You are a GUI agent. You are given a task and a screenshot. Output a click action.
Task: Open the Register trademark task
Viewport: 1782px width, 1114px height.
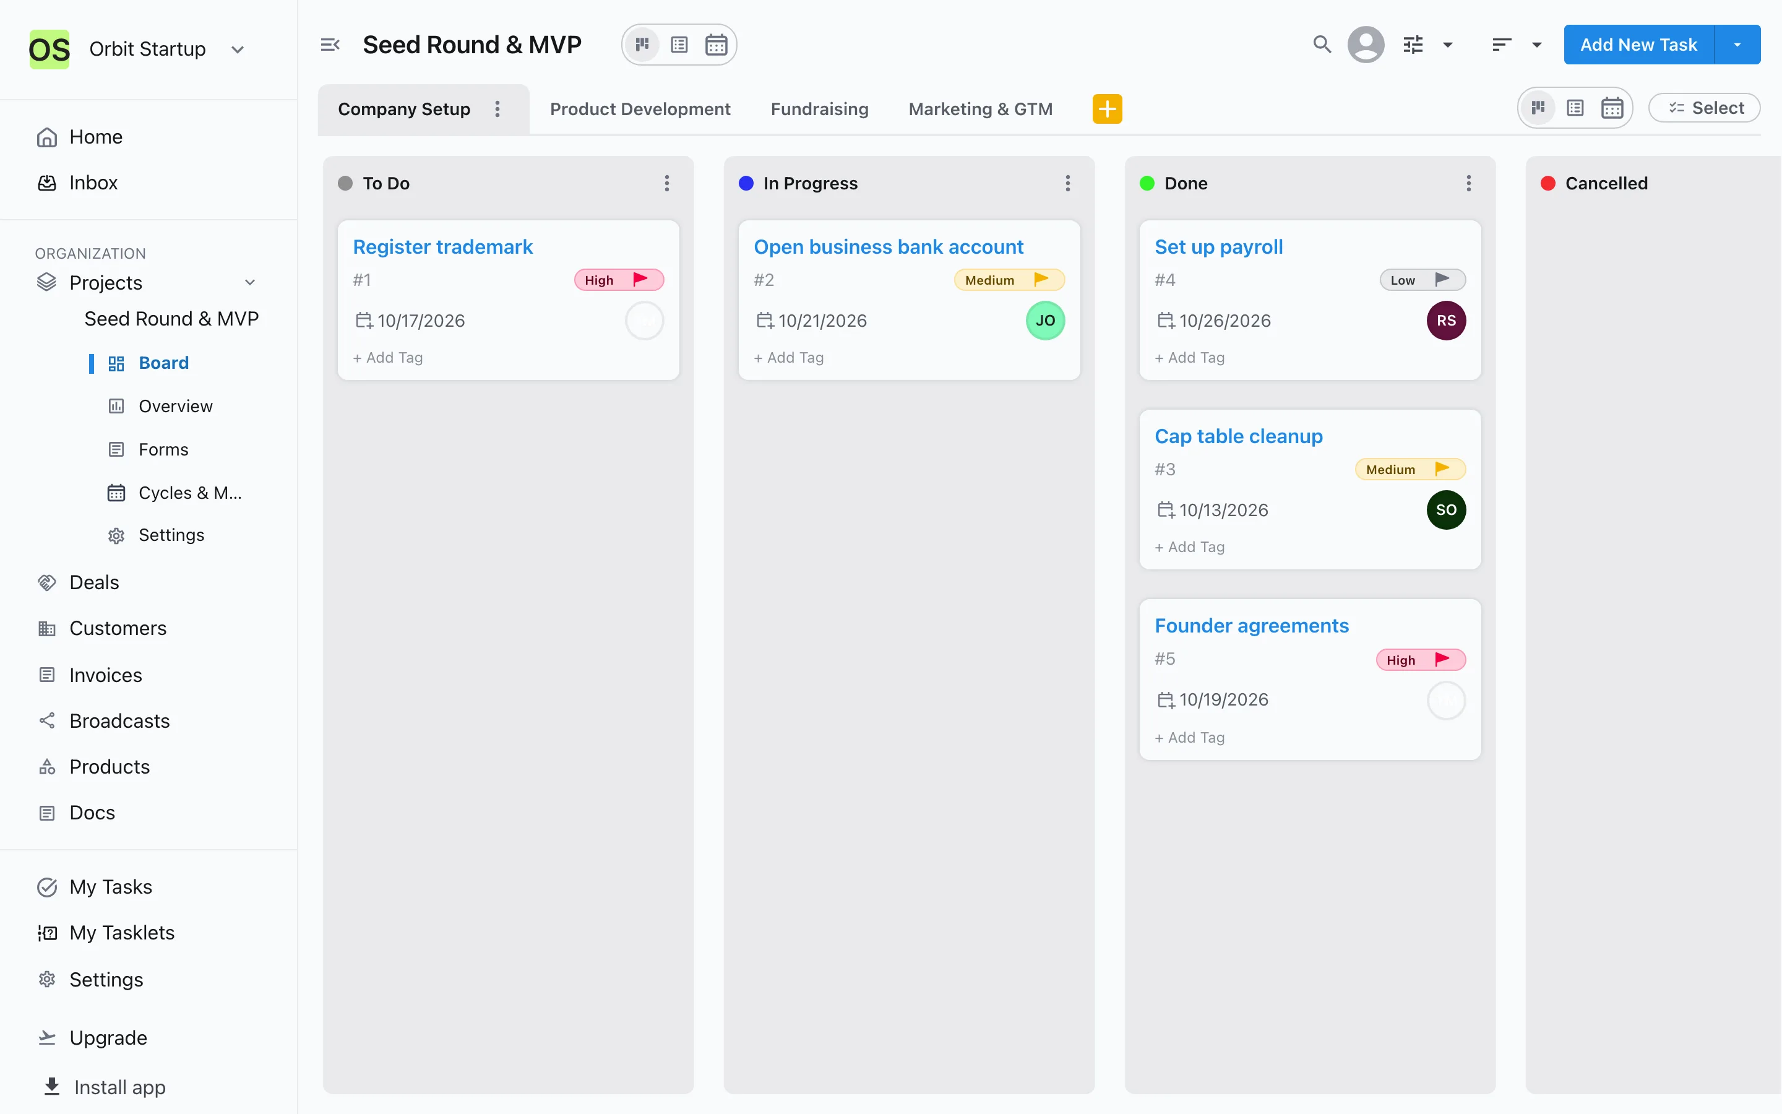(442, 247)
